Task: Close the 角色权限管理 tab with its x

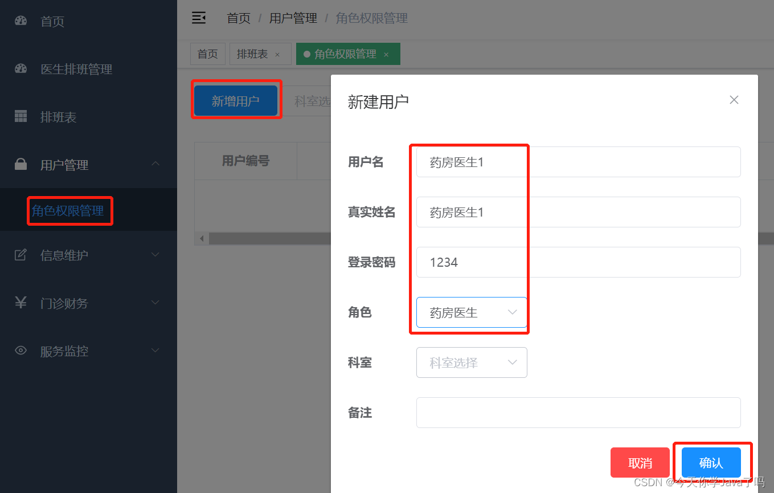Action: click(x=386, y=55)
